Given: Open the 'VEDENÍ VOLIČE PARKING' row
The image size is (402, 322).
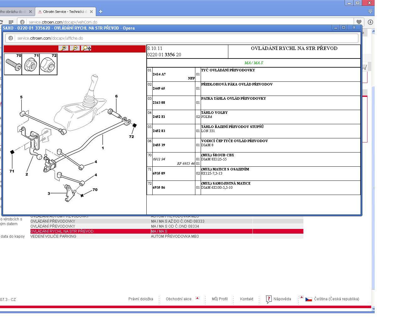Looking at the screenshot, I should click(x=167, y=236).
